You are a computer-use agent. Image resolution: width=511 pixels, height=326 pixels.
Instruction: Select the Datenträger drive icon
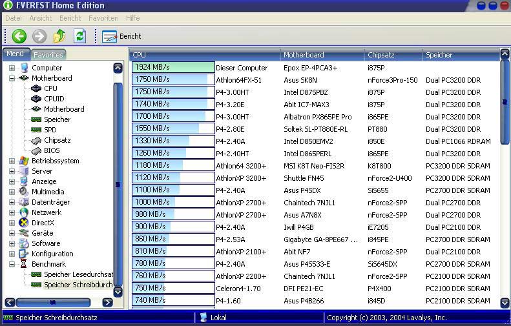coord(24,202)
